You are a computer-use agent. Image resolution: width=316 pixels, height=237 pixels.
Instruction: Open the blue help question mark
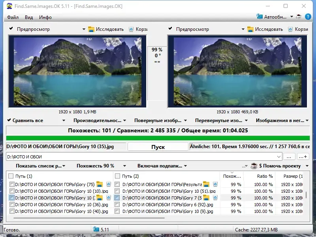coord(308,17)
